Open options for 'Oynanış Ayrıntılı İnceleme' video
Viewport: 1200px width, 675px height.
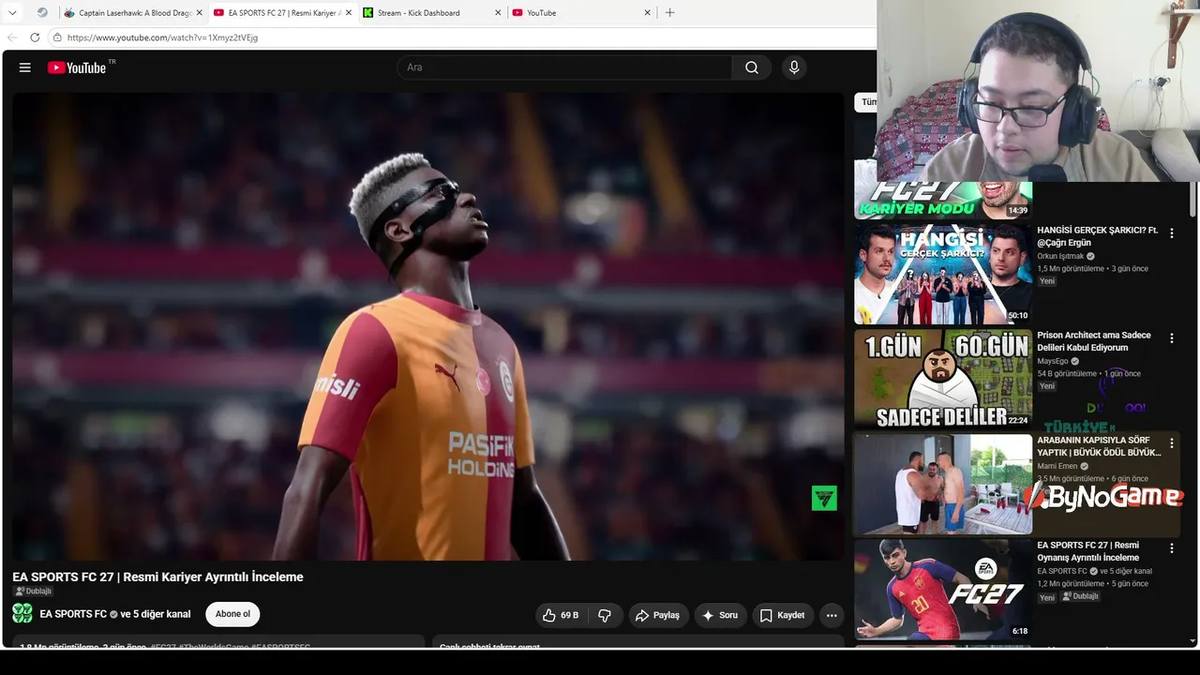[1171, 547]
